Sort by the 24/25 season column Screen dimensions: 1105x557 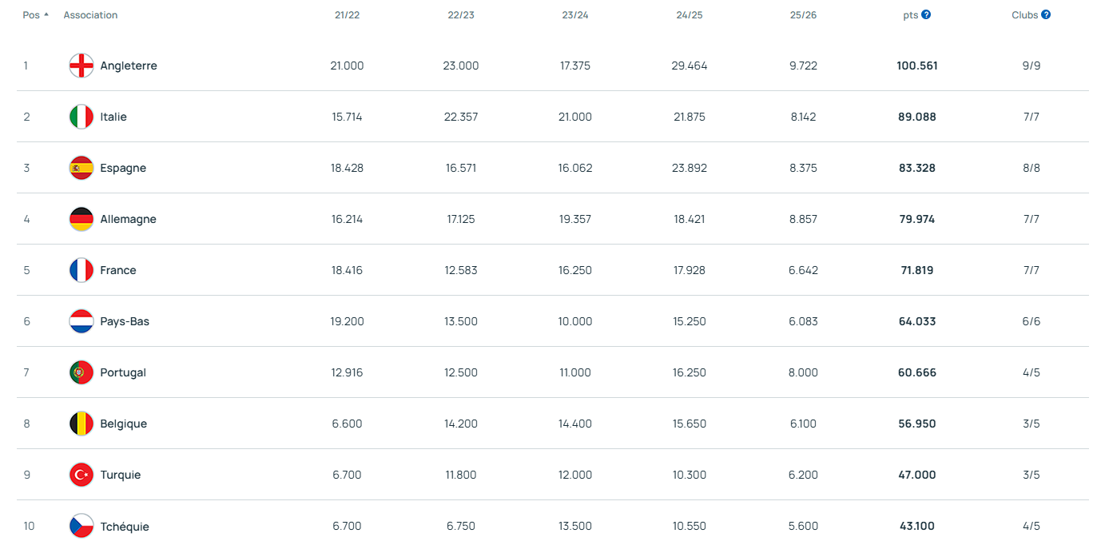coord(689,15)
